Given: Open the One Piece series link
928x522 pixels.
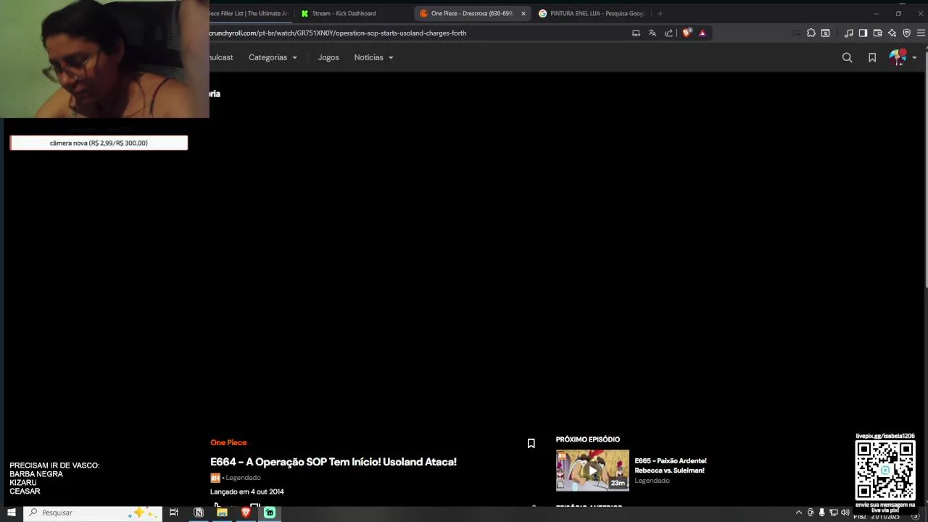Looking at the screenshot, I should [228, 442].
